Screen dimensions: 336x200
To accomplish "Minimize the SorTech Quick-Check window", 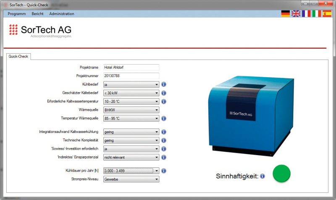I will (305, 3).
